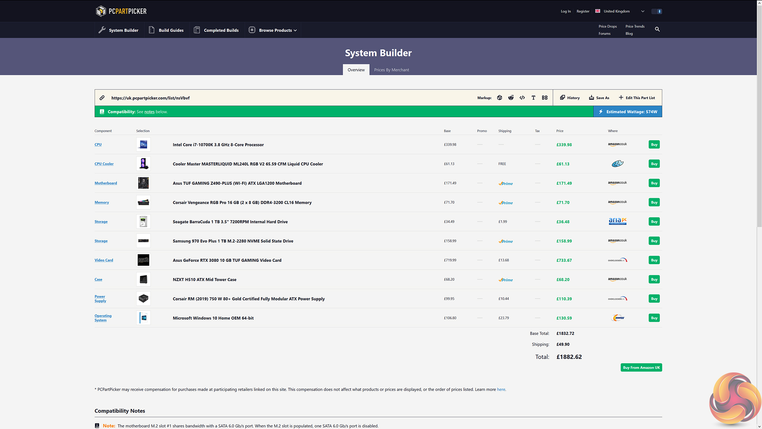Choose the BBCode markup option
Screen dimensions: 762x429
pos(544,98)
